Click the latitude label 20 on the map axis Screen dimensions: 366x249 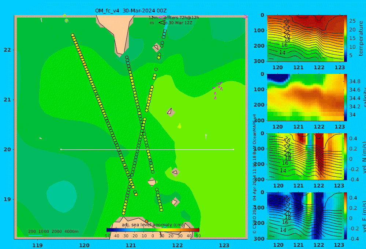[x=7, y=149]
